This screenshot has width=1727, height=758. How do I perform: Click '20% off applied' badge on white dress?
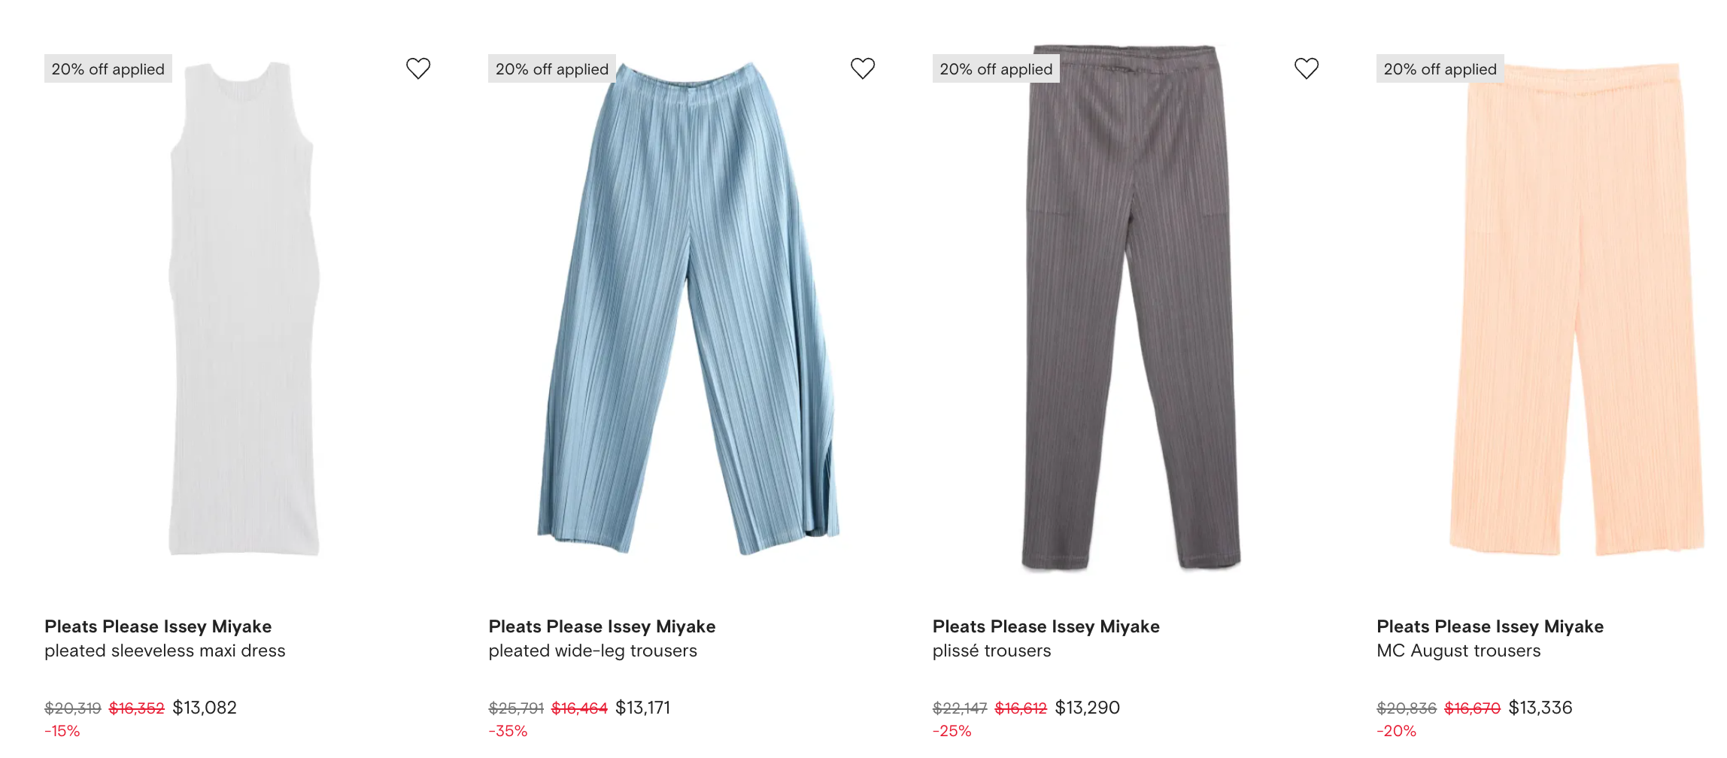tap(108, 68)
